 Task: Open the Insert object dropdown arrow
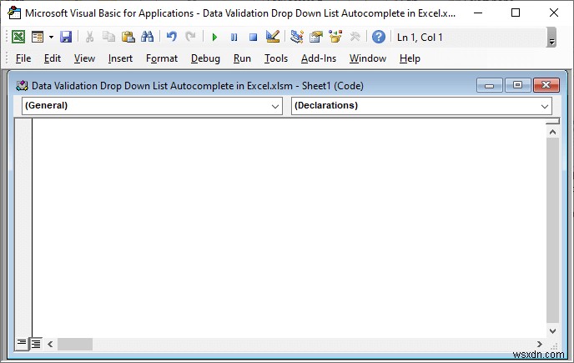coord(51,37)
